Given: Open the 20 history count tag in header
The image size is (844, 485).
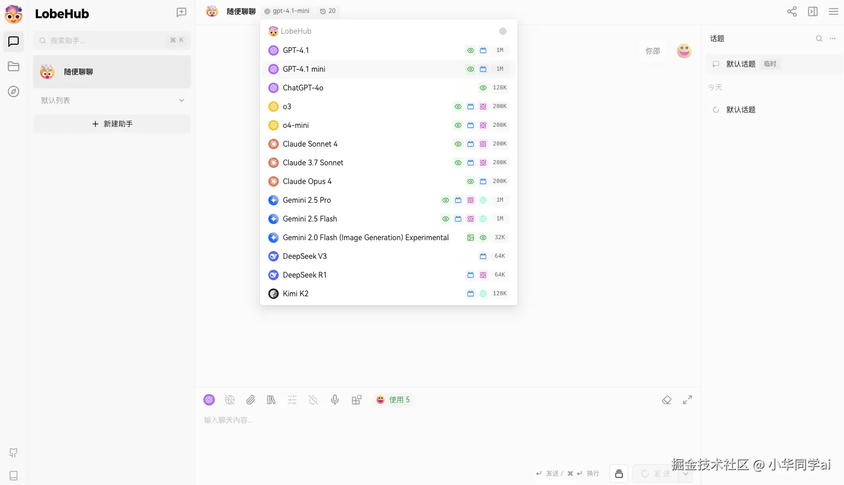Looking at the screenshot, I should [x=328, y=11].
